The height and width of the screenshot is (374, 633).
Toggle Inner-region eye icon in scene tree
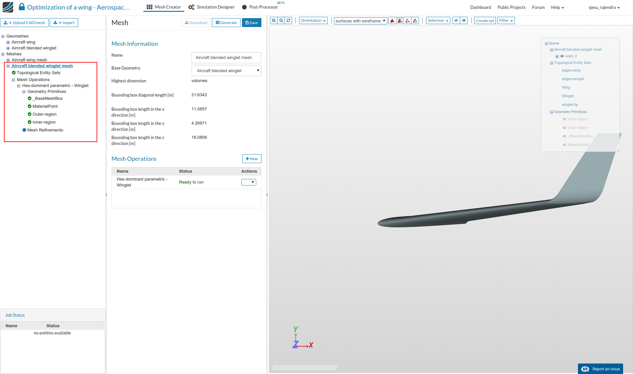click(x=564, y=119)
